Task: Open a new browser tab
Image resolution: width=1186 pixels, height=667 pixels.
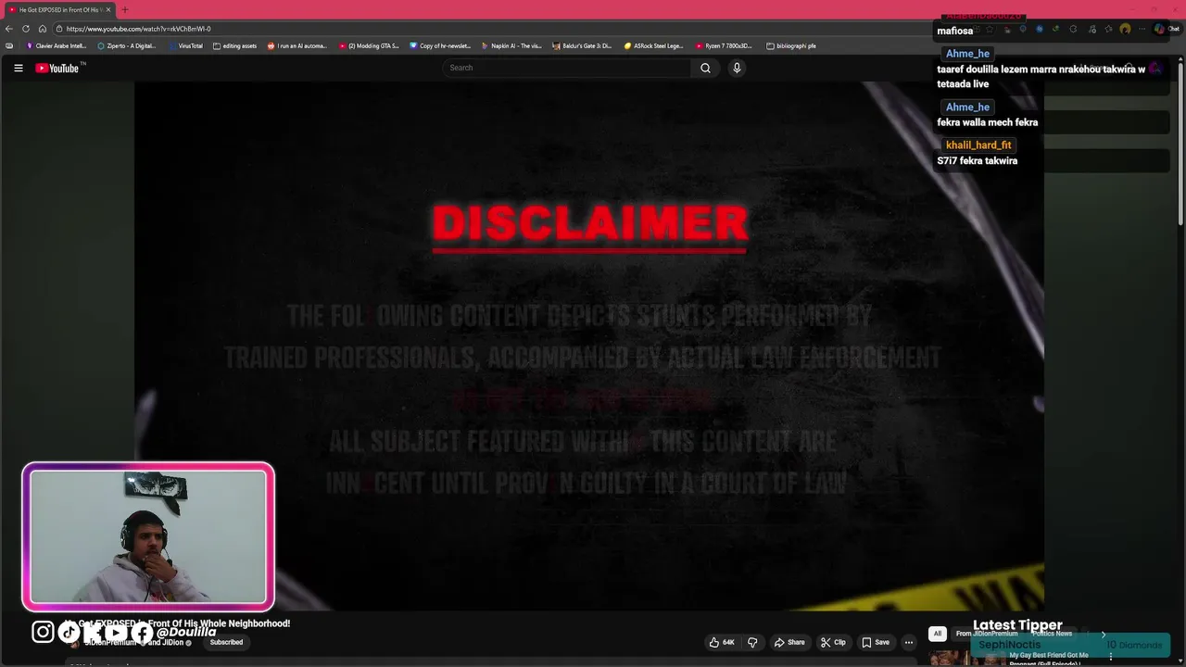Action: point(125,9)
